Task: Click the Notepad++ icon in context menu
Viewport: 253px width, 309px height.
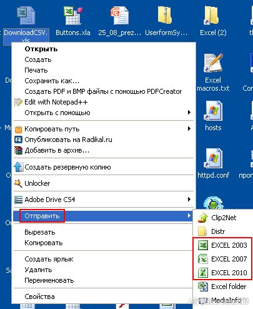Action: [18, 102]
